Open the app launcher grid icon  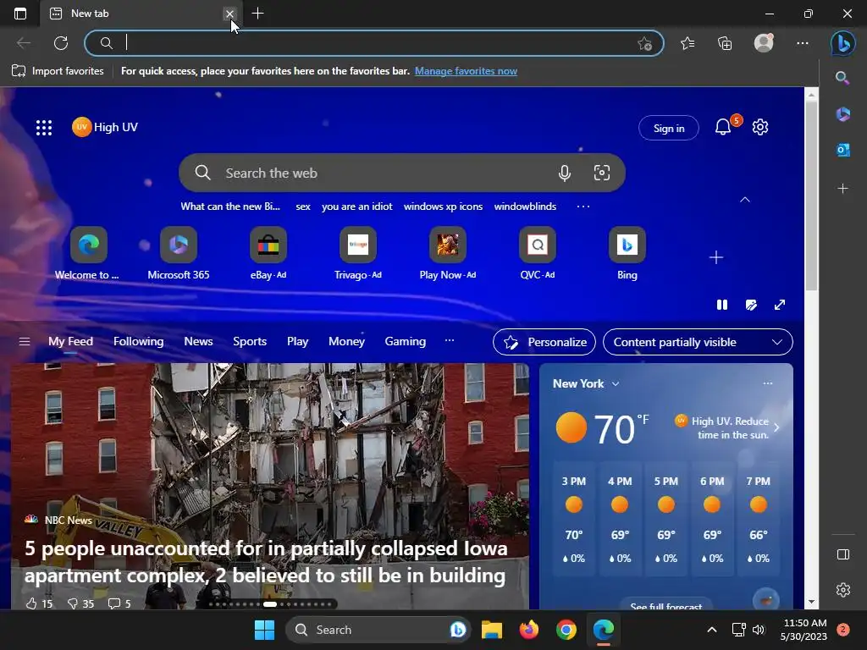[x=44, y=128]
